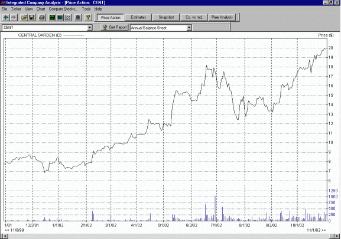This screenshot has width=341, height=239.
Task: Click the forward arrow toolbar icon
Action: pos(14,17)
